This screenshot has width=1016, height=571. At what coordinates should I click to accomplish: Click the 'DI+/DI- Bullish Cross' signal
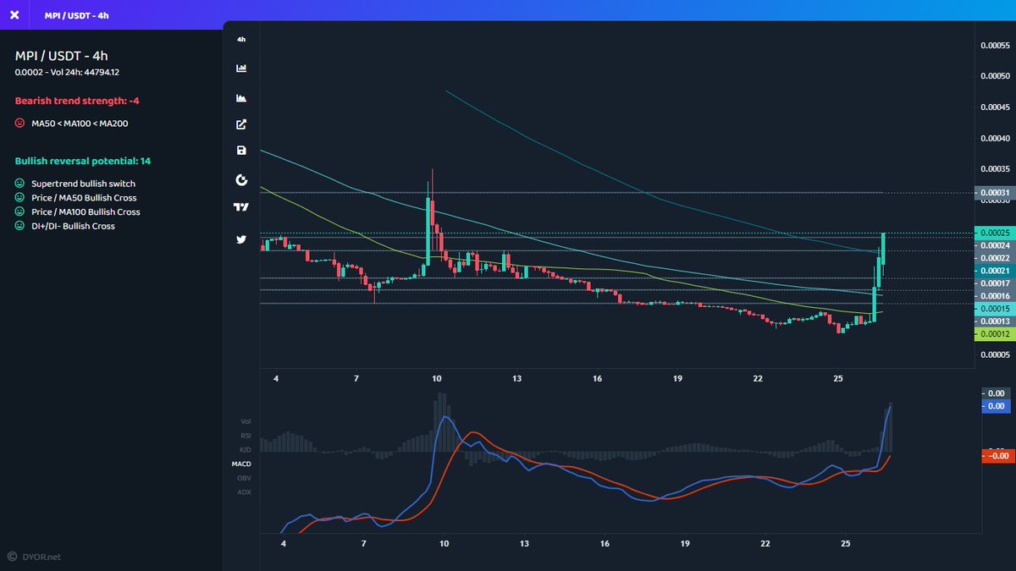click(x=73, y=226)
